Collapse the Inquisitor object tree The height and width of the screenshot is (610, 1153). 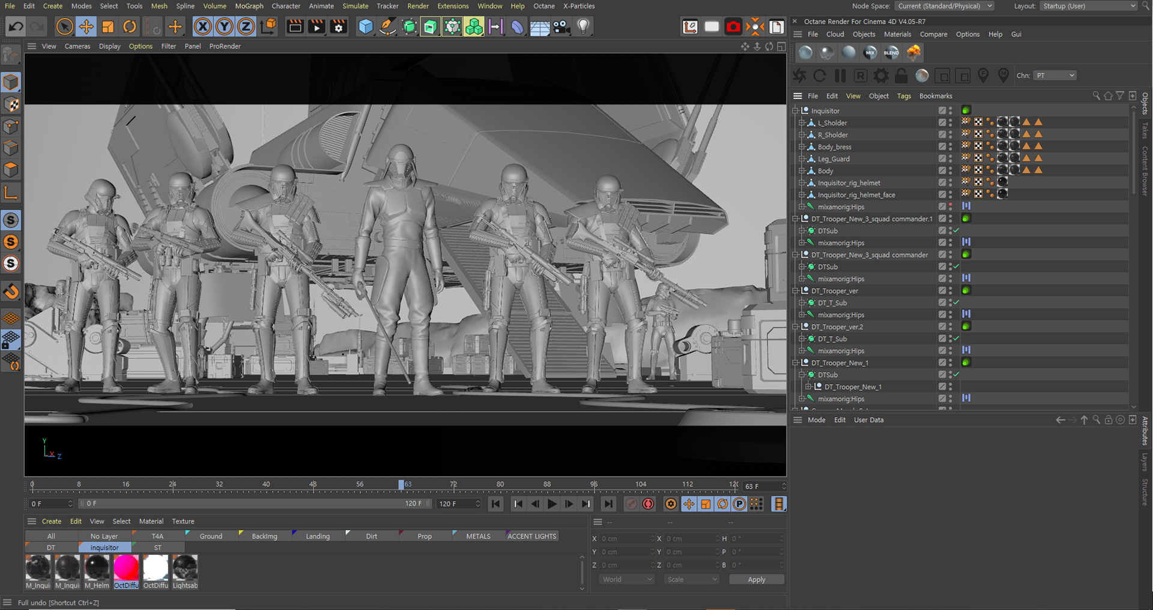click(795, 110)
